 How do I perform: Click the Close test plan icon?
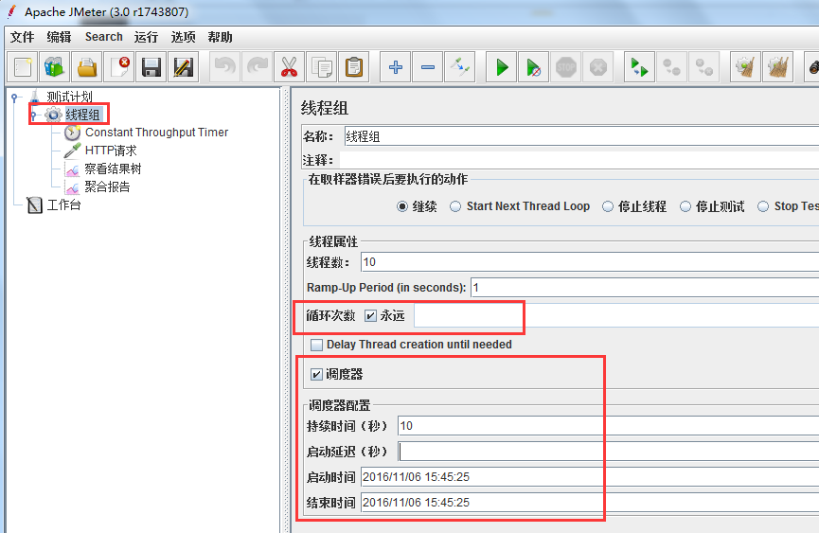[119, 67]
